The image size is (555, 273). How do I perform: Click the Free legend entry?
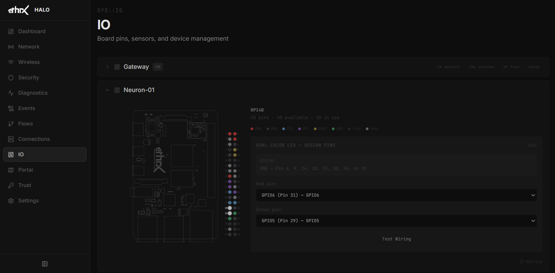coord(354,129)
